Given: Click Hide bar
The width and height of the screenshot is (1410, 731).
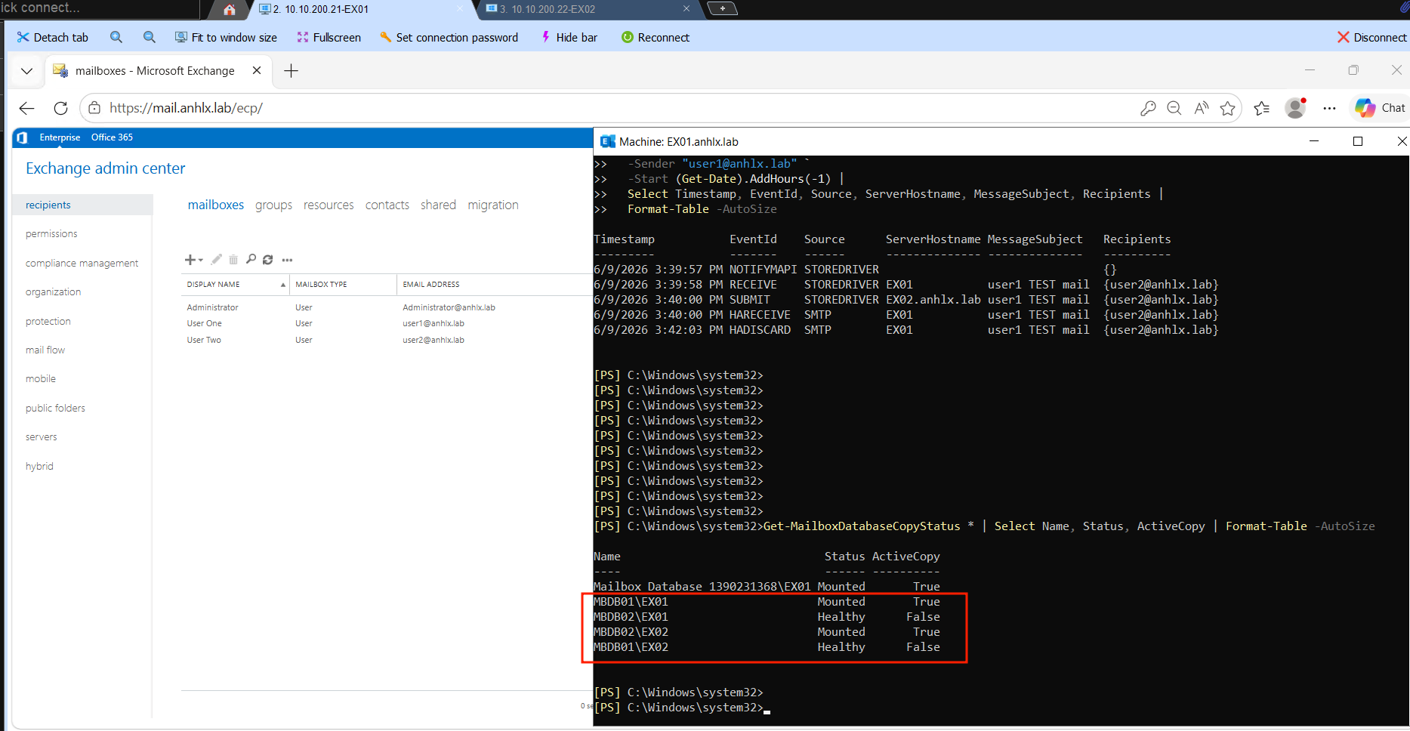Looking at the screenshot, I should click(569, 37).
